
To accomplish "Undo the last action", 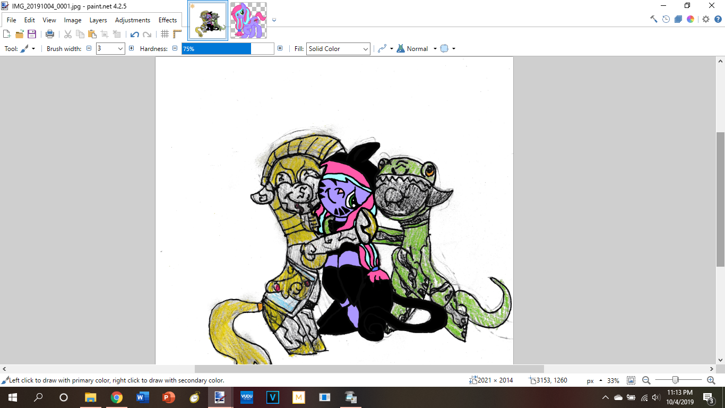I will [x=134, y=34].
